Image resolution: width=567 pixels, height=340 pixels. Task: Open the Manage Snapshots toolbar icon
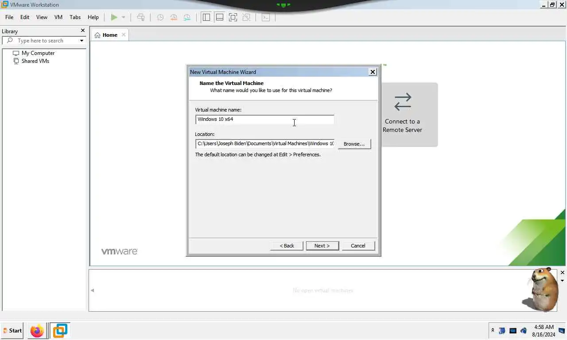click(x=187, y=17)
